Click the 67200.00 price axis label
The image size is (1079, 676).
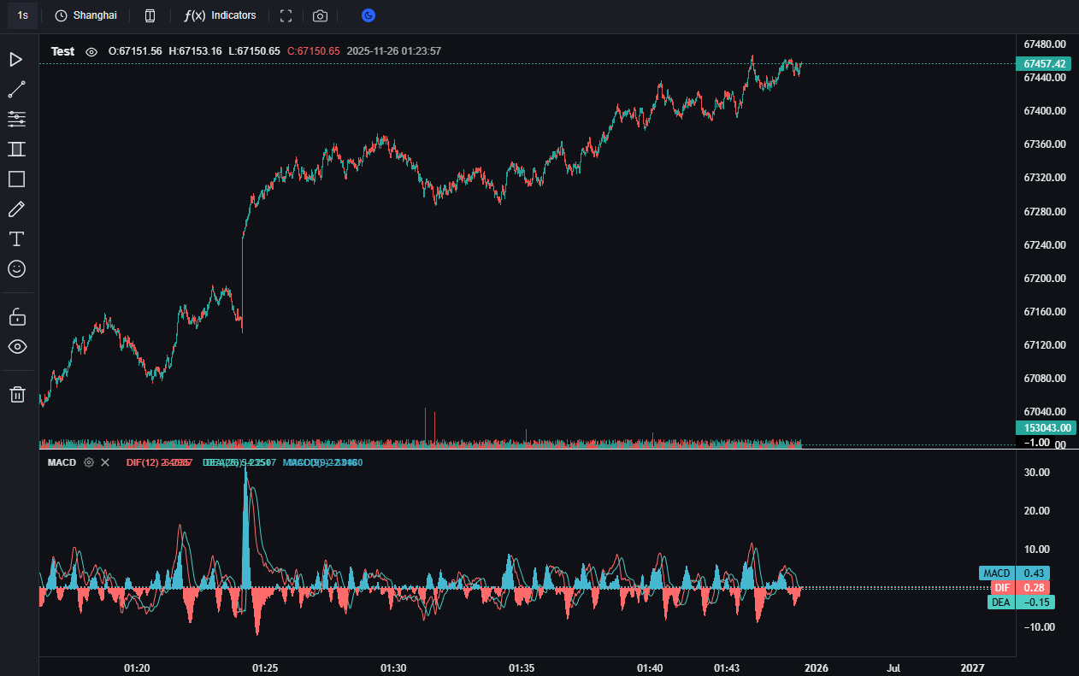(x=1044, y=279)
